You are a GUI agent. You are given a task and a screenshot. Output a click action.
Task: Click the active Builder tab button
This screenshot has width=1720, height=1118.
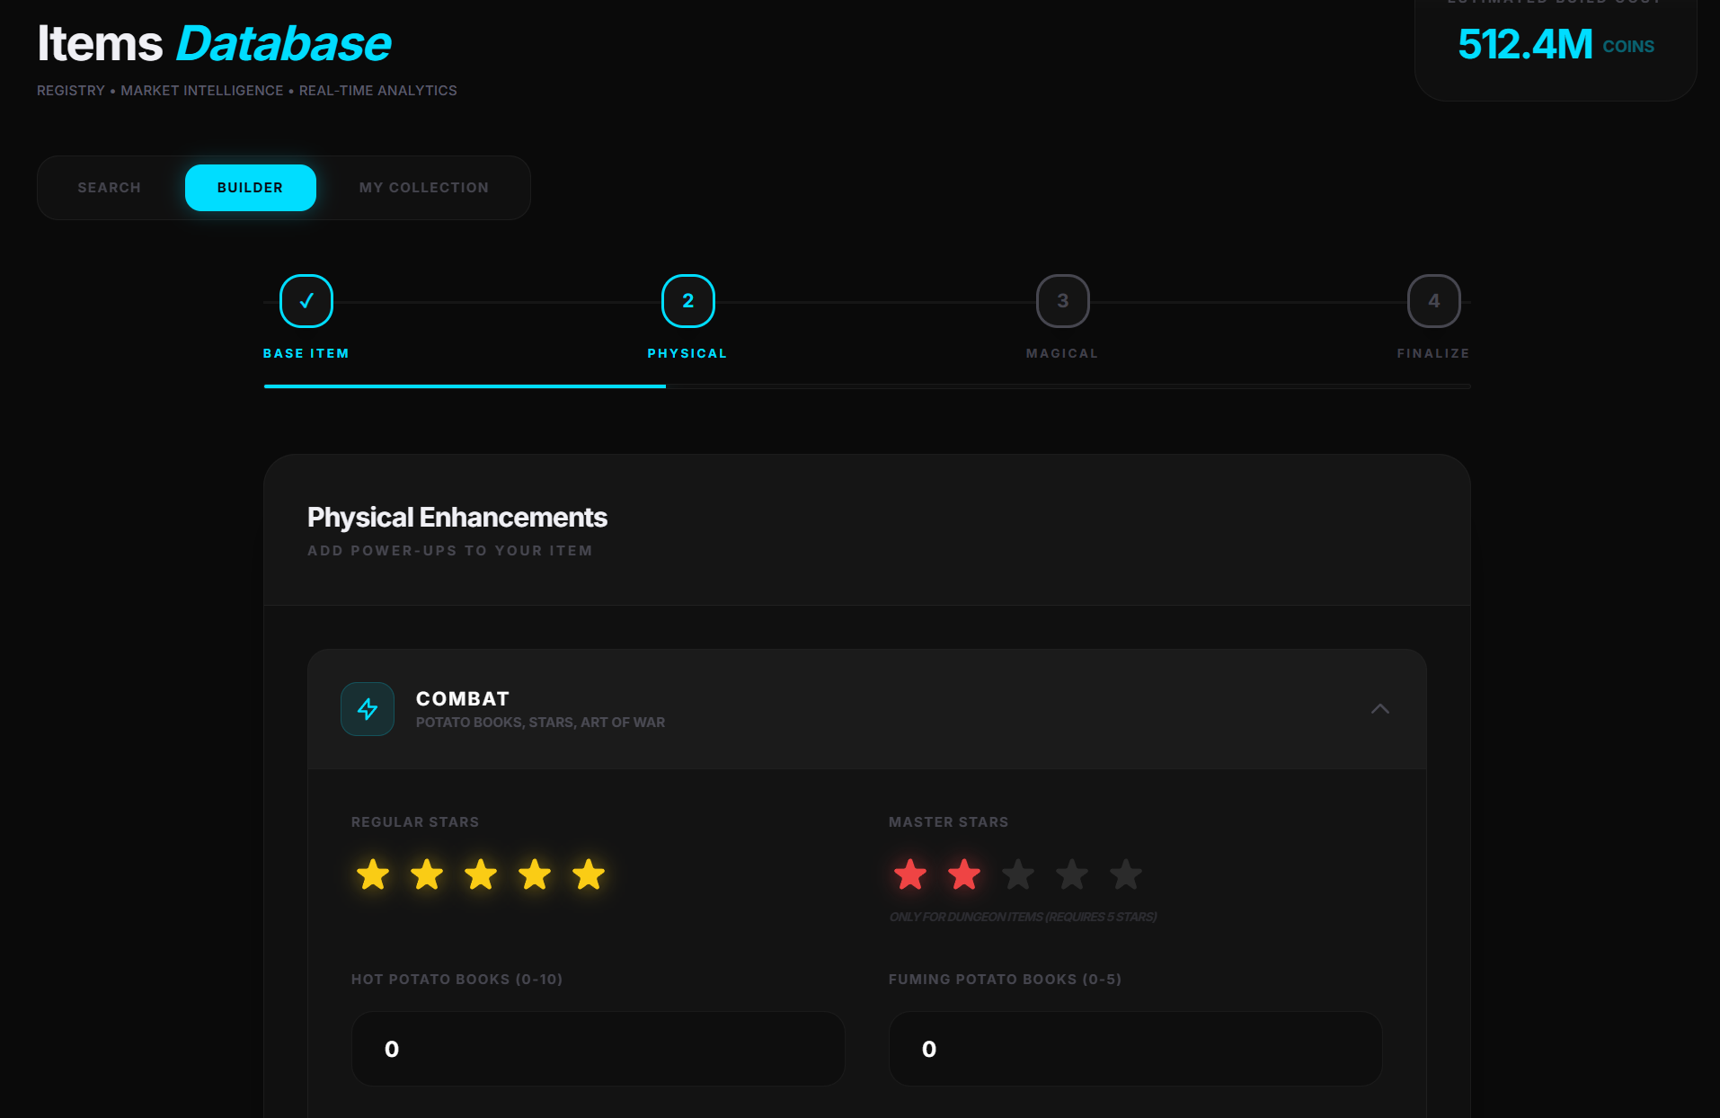pos(250,188)
